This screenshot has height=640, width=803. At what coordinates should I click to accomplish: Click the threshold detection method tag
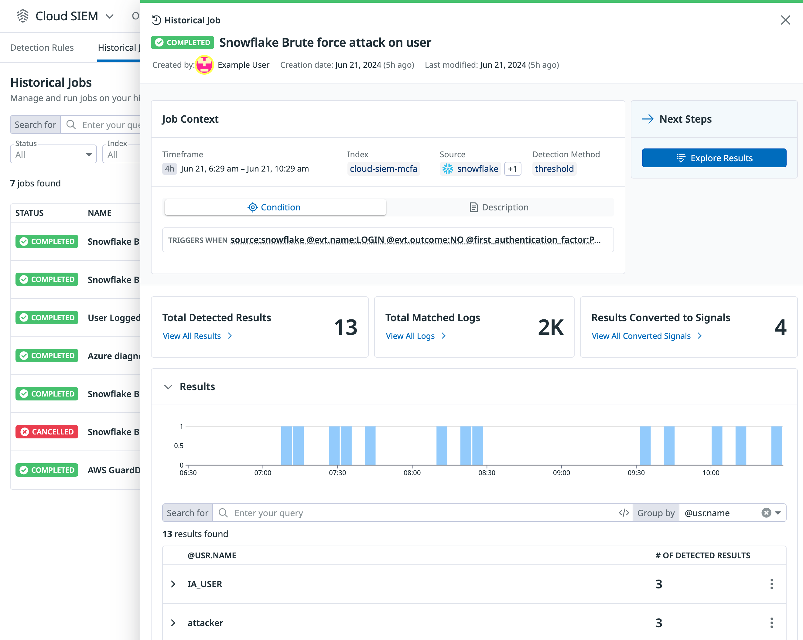(x=554, y=169)
